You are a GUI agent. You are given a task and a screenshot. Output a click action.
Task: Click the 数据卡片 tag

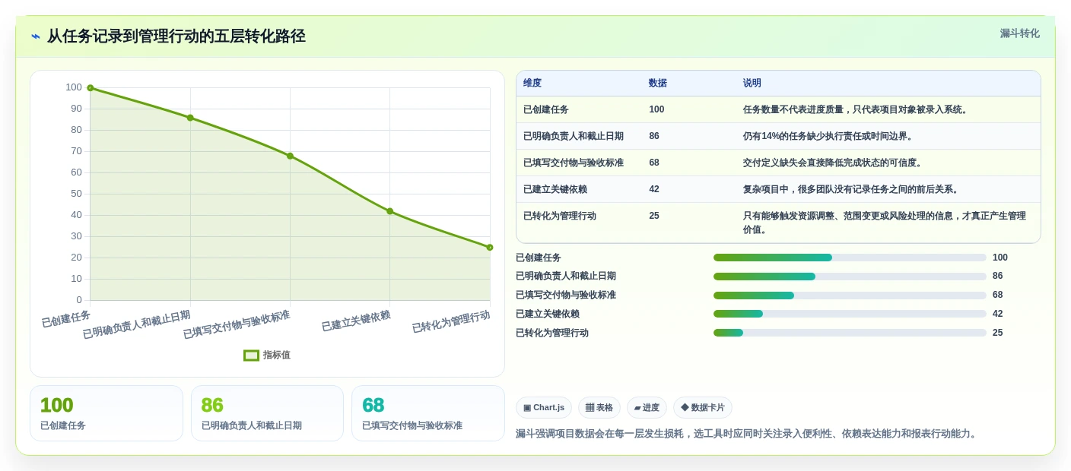702,407
